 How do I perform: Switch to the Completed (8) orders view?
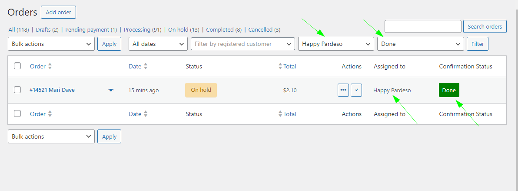224,30
